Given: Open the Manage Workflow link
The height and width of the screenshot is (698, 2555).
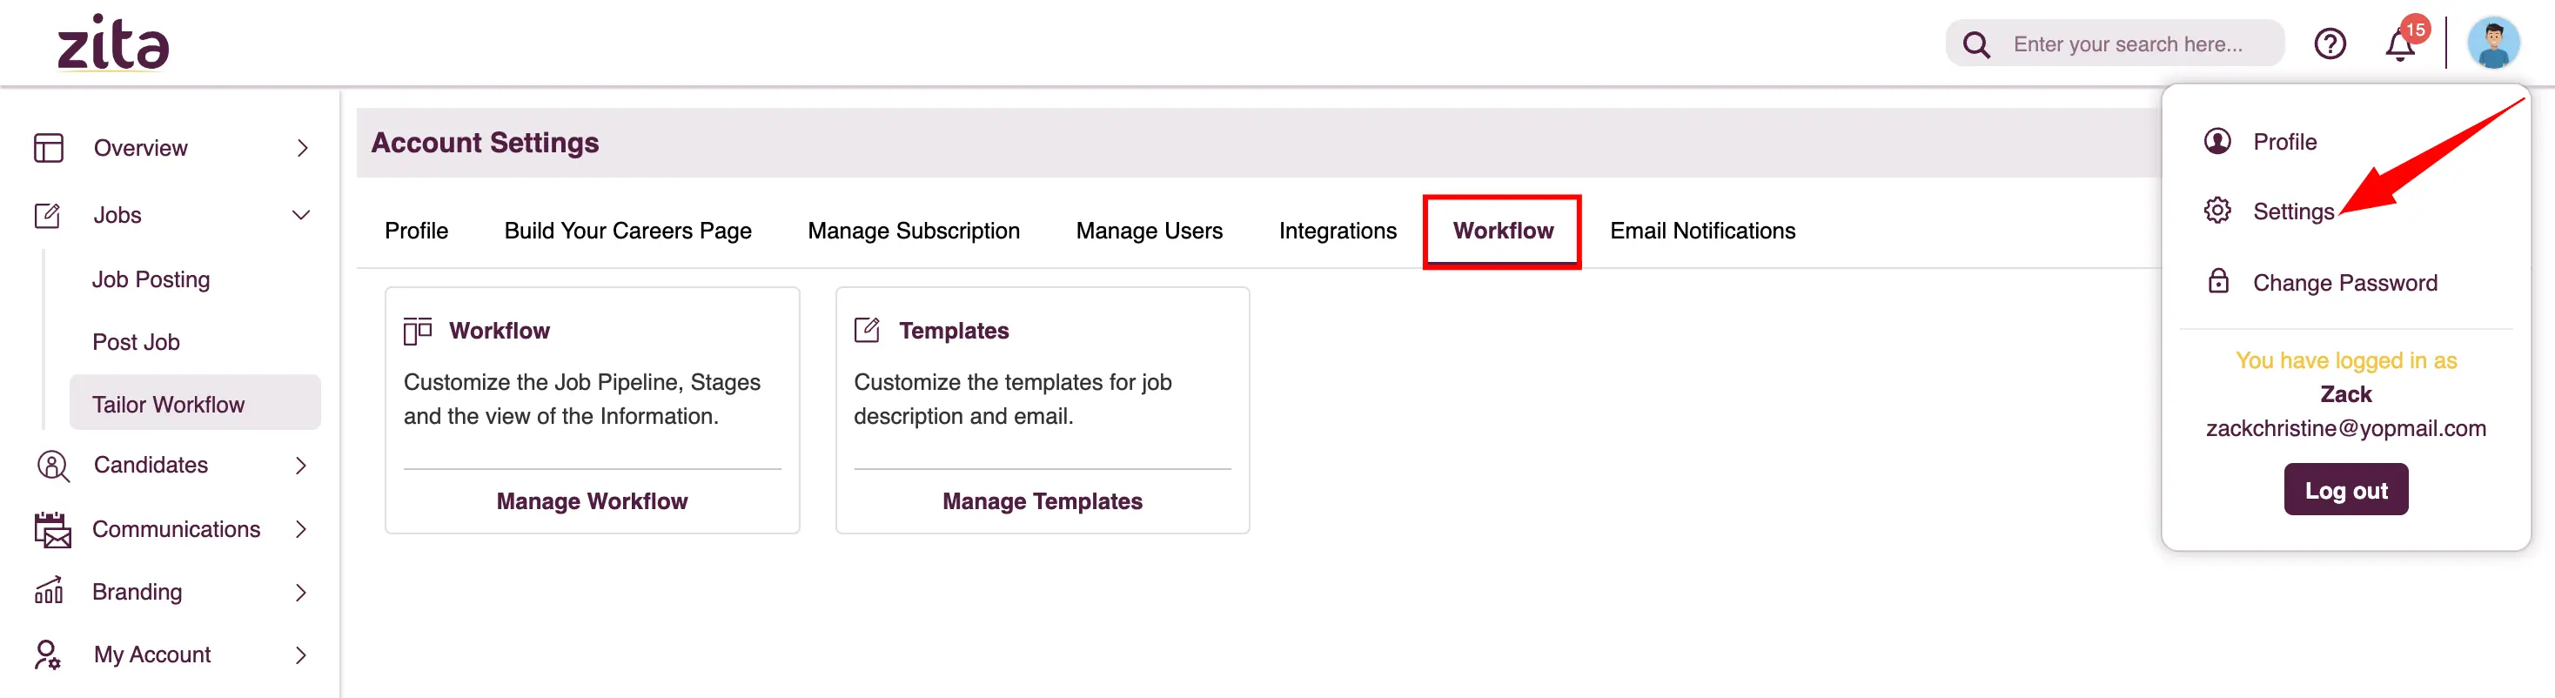Looking at the screenshot, I should (x=592, y=500).
